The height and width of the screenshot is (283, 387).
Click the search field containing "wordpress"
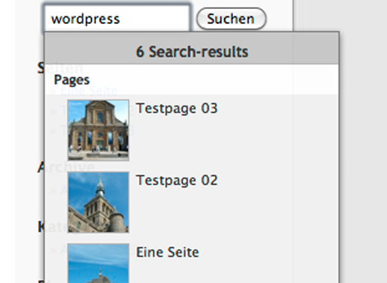coord(117,19)
